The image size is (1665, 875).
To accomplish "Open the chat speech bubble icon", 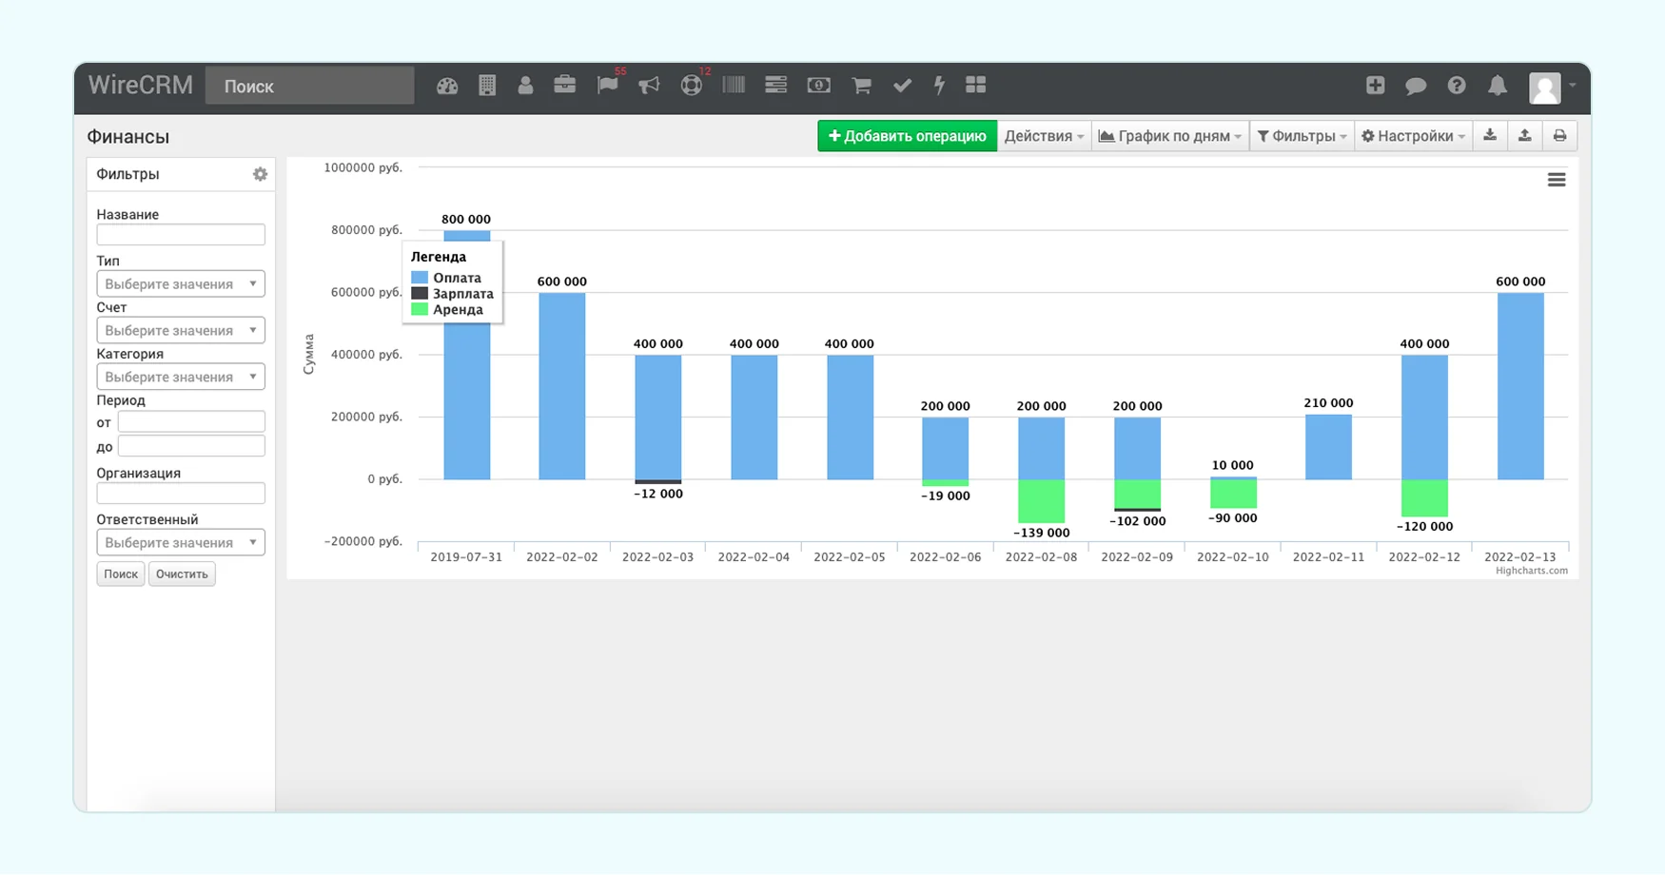I will [1416, 86].
